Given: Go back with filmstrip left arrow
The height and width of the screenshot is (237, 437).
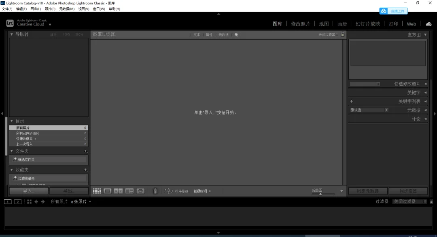Looking at the screenshot, I should click(x=36, y=202).
